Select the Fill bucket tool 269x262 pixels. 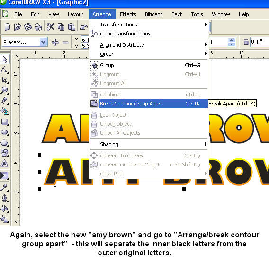click(x=5, y=209)
